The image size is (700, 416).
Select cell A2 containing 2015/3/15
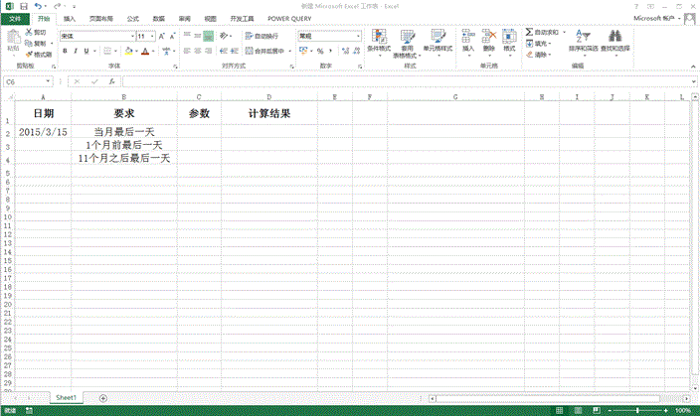coord(43,131)
